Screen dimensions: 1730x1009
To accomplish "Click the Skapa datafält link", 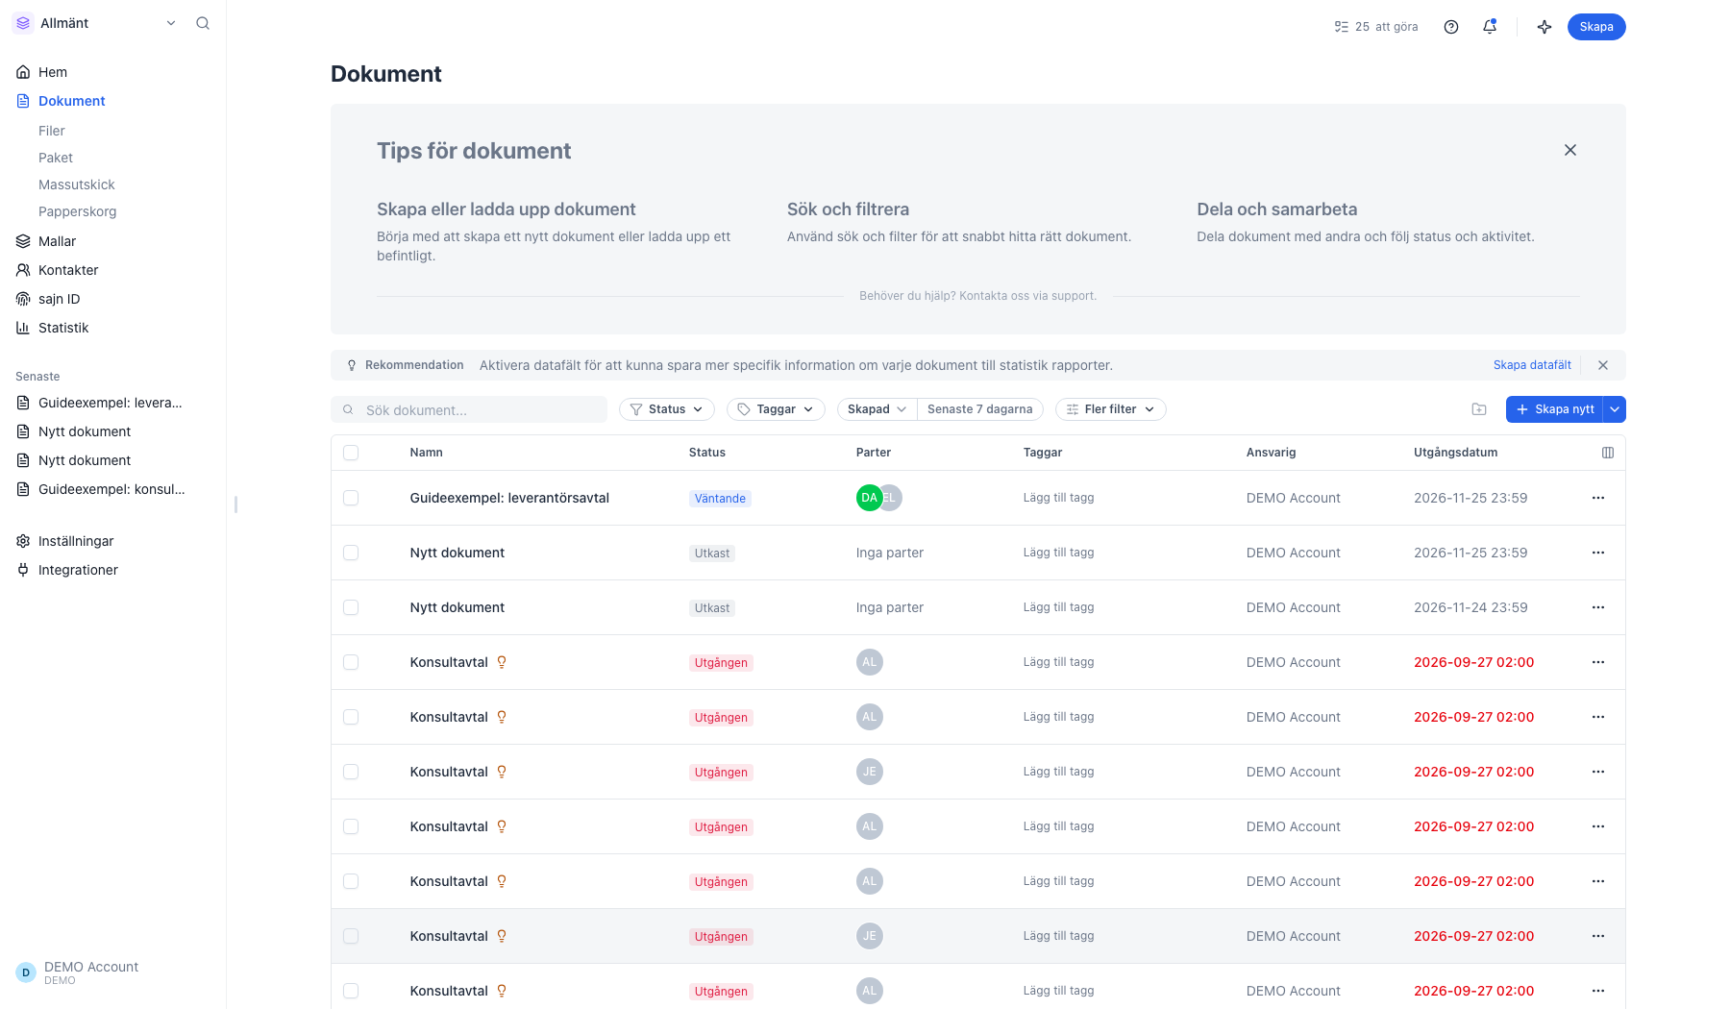I will coord(1532,365).
